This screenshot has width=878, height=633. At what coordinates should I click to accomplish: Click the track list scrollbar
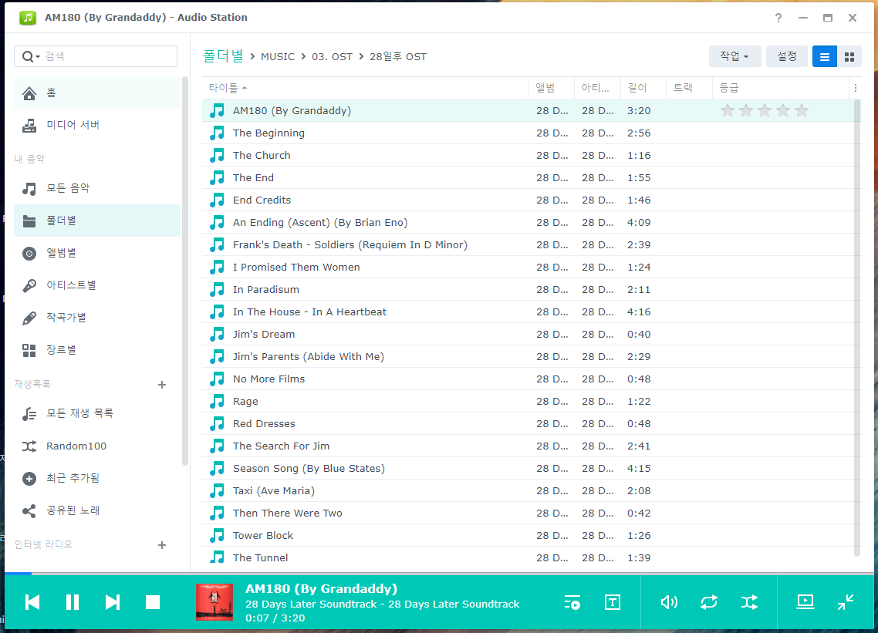pyautogui.click(x=856, y=328)
